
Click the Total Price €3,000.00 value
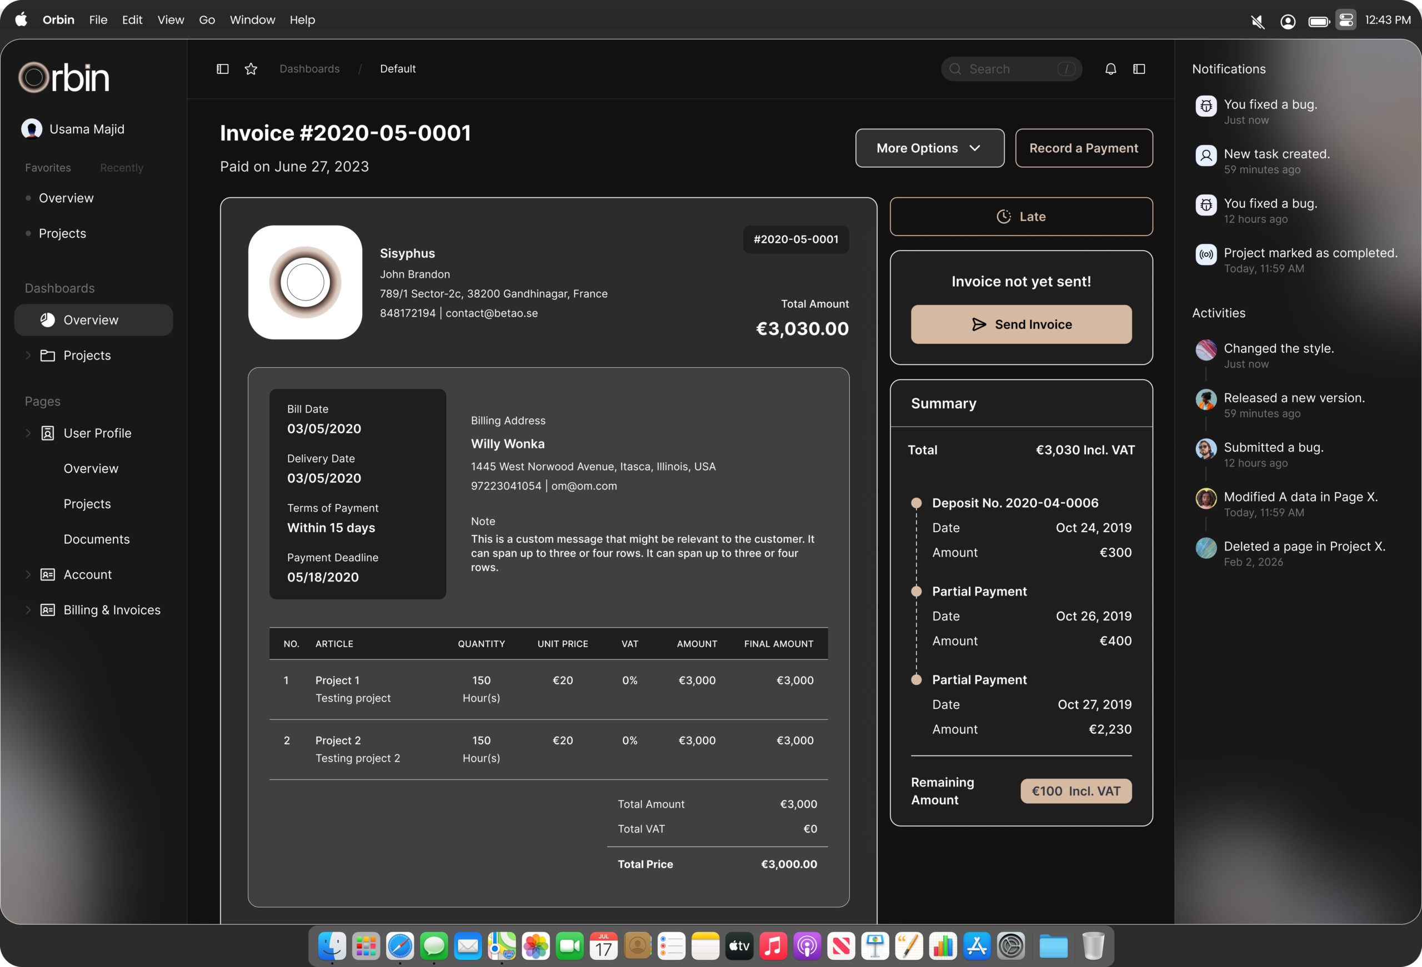click(789, 864)
